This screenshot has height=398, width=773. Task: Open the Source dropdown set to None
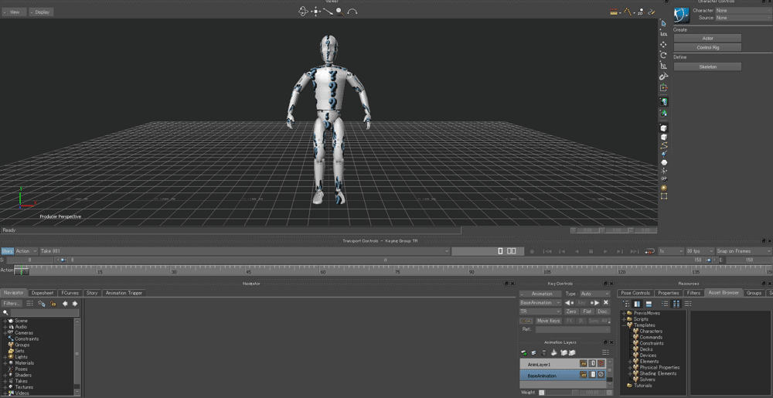point(744,18)
